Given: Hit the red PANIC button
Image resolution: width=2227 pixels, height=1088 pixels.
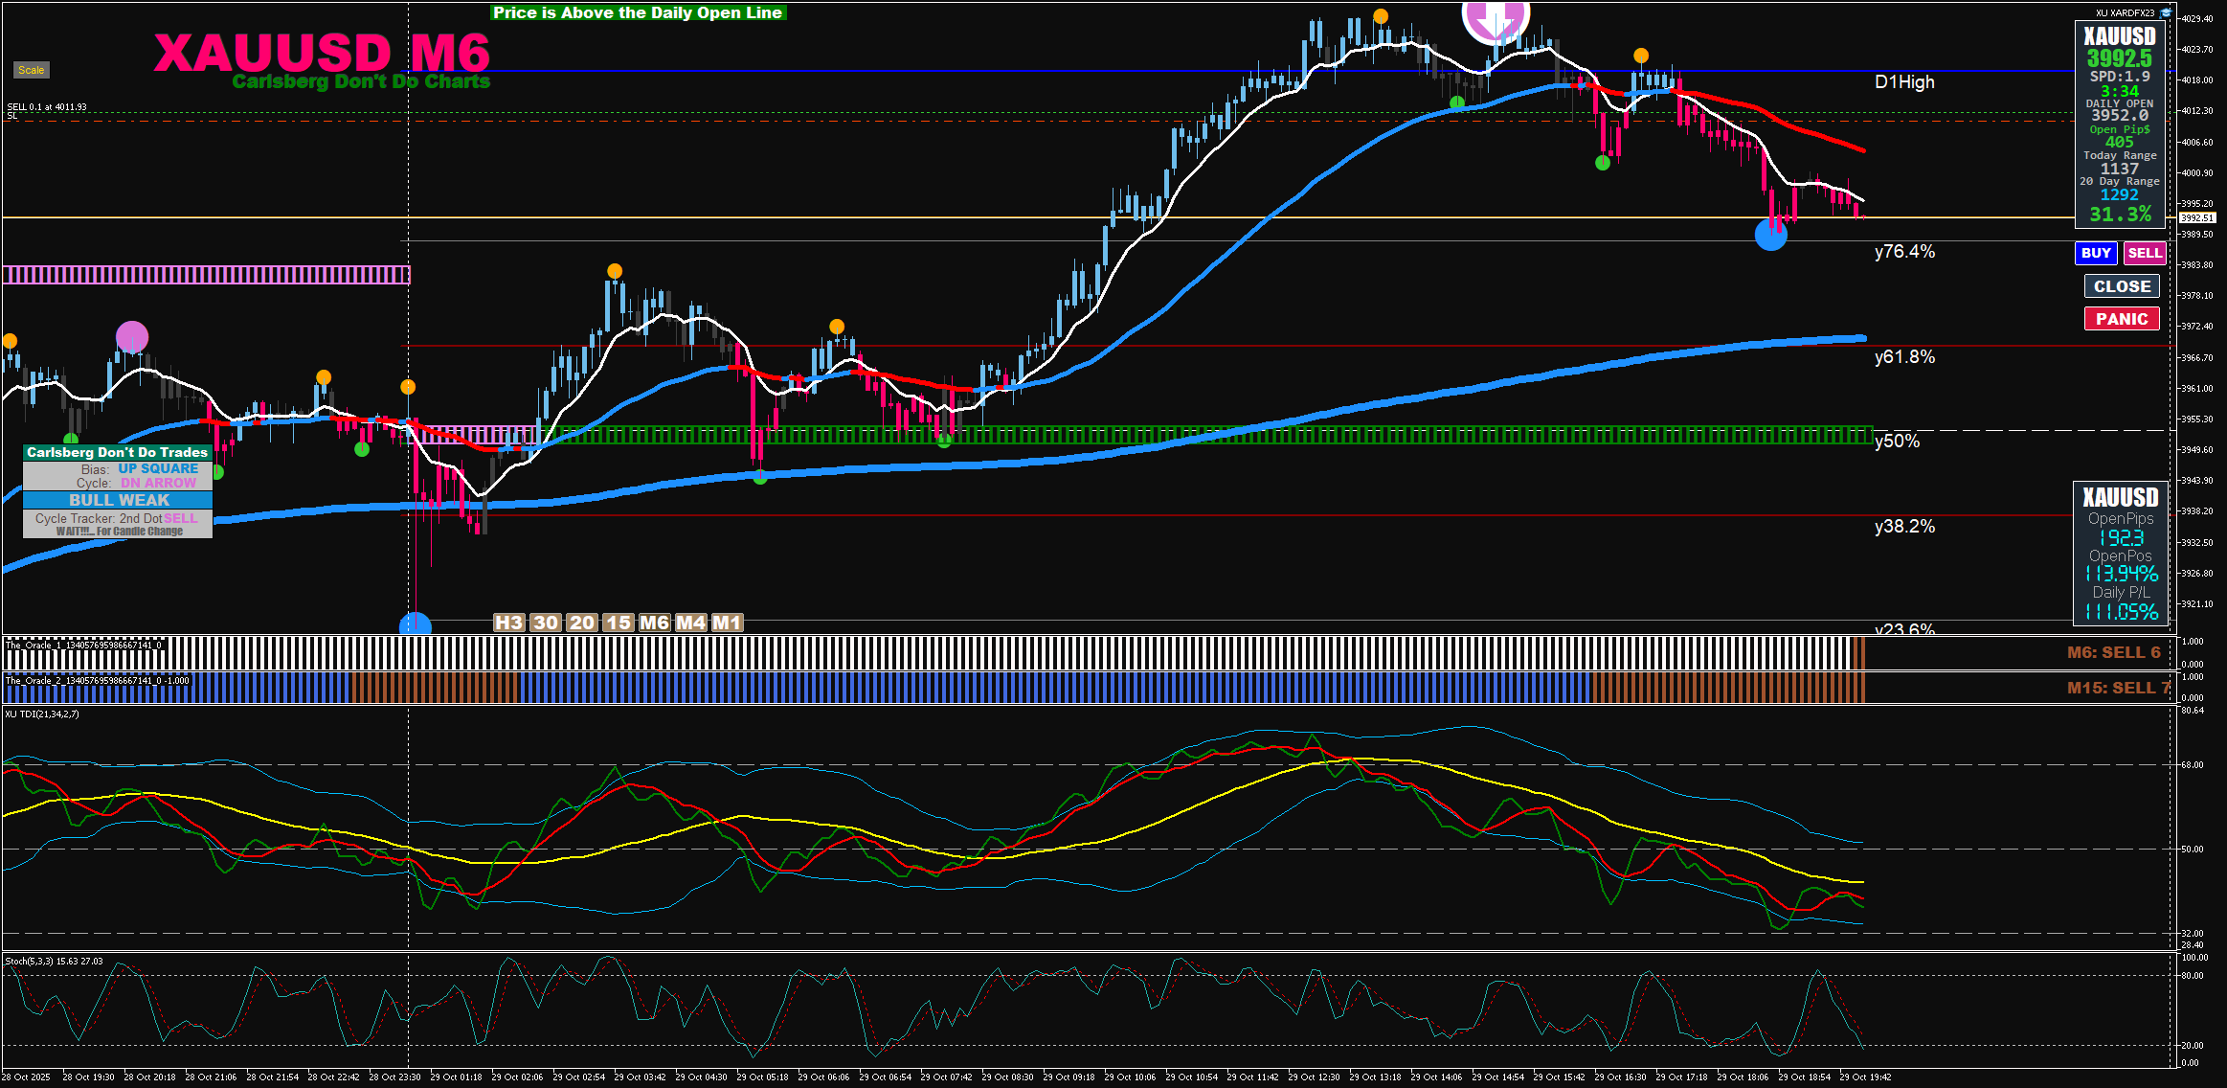Looking at the screenshot, I should point(2122,319).
